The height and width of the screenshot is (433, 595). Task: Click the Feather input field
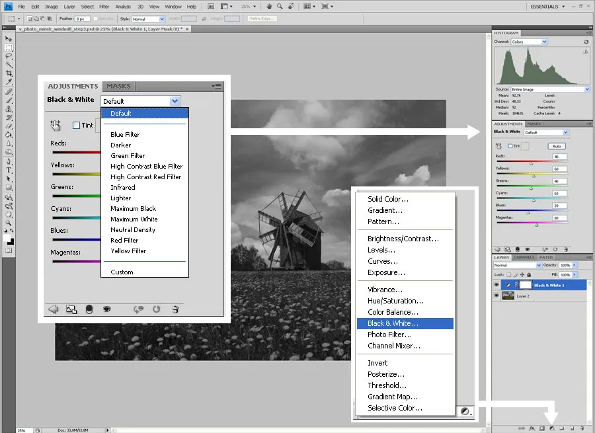(x=83, y=19)
